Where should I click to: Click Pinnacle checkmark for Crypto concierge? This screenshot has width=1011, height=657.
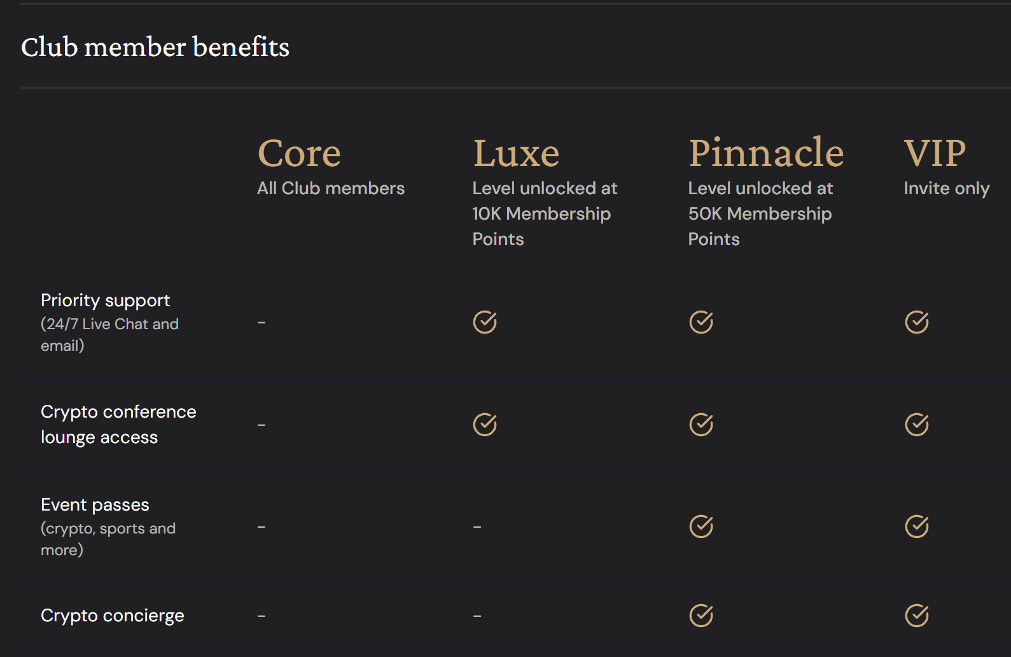[x=701, y=616]
